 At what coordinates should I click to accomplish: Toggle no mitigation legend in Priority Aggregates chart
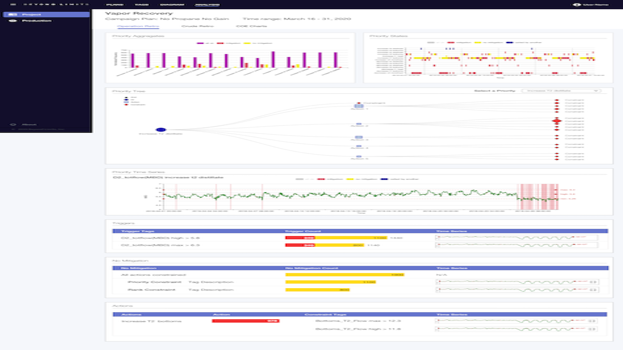click(x=257, y=43)
